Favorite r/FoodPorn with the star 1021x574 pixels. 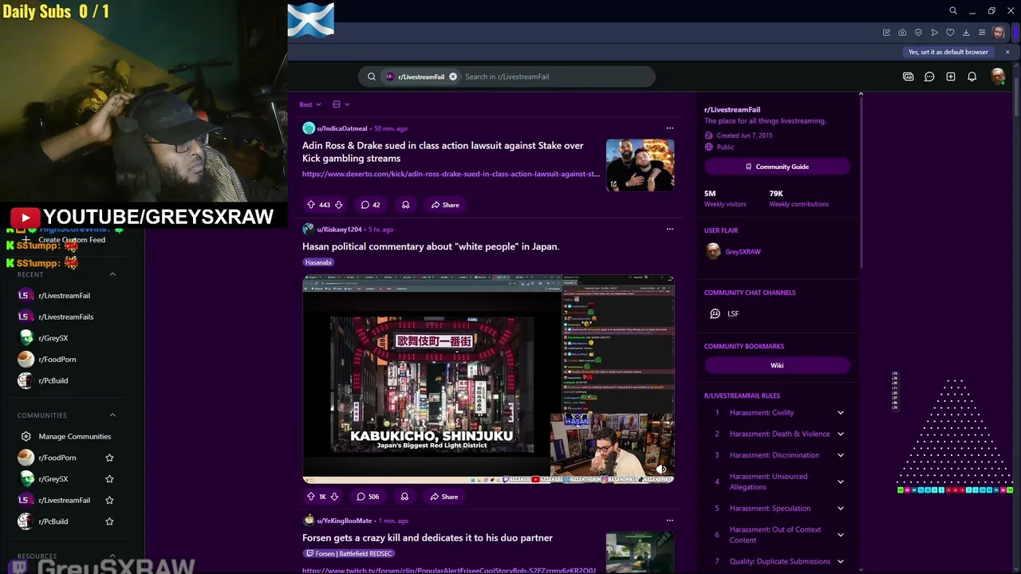[x=109, y=458]
